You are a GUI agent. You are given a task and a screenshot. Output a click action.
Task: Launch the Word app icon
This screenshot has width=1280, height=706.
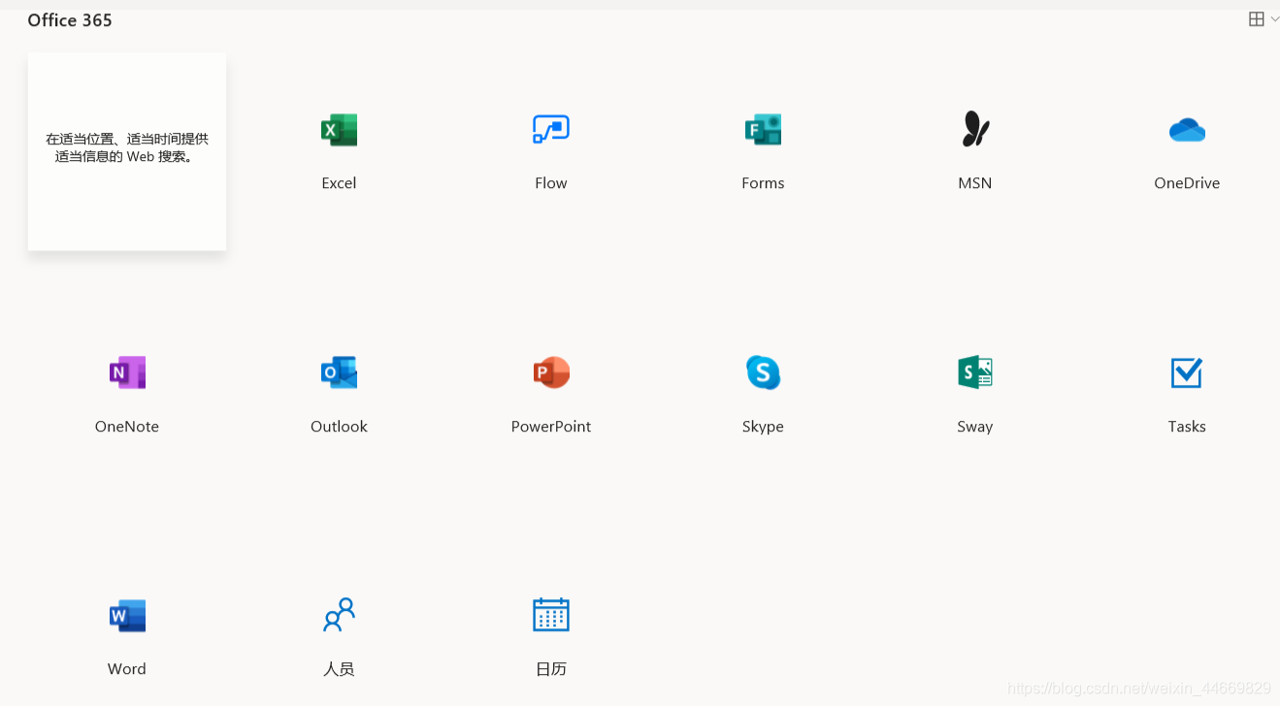point(127,616)
